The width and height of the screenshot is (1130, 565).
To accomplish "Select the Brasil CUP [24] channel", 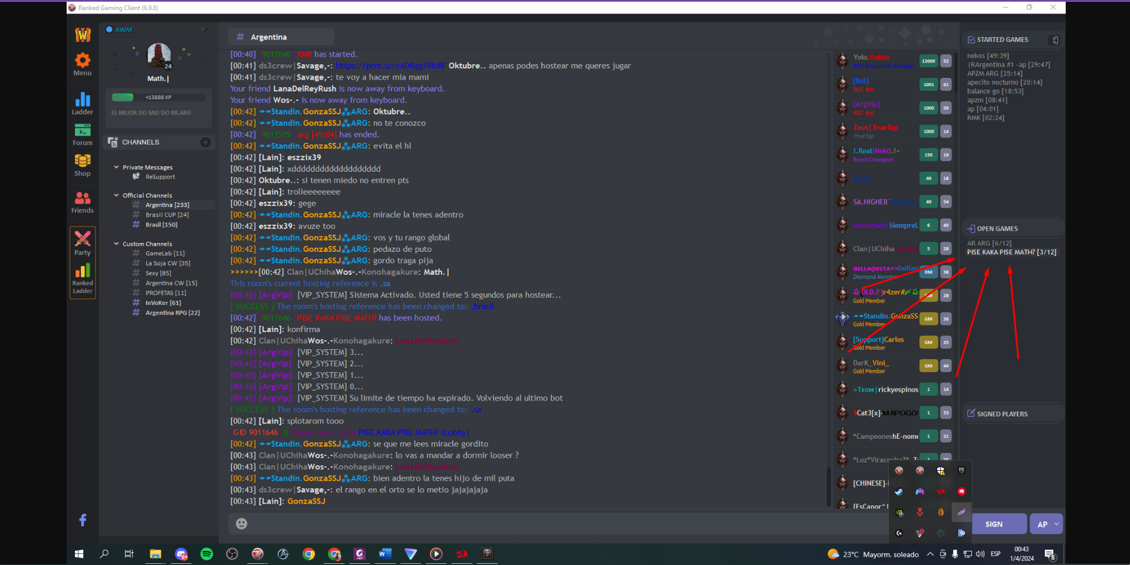I will tap(167, 215).
